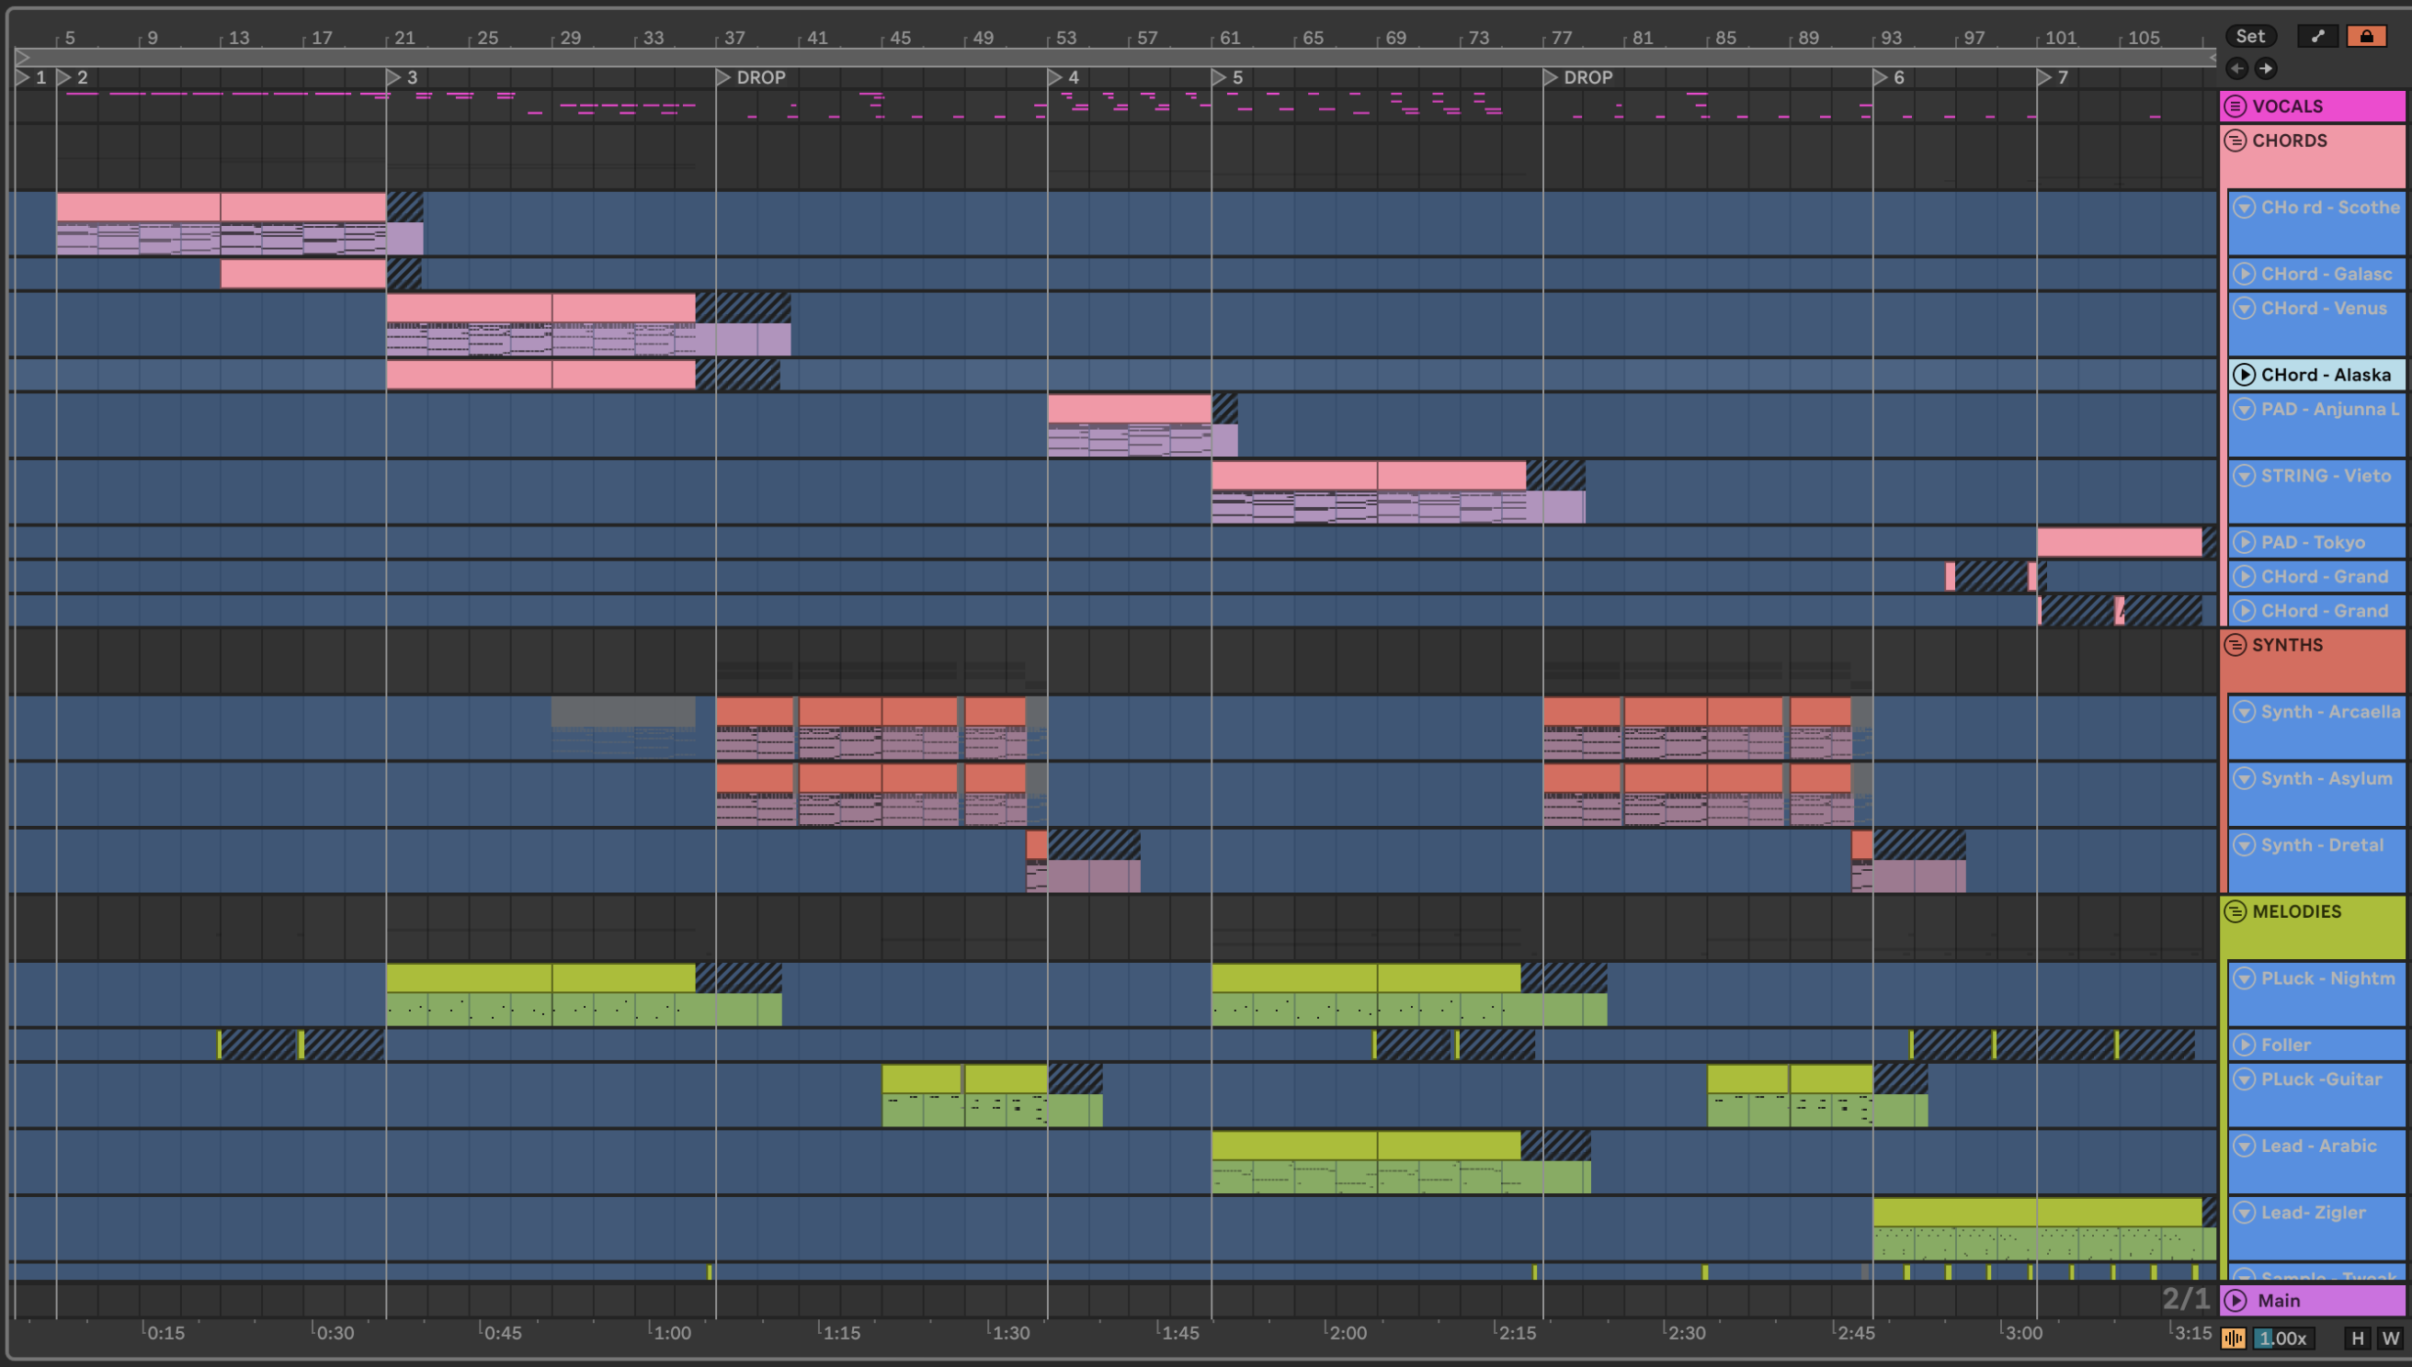Viewport: 2412px width, 1367px height.
Task: Expand the VOCALS group track
Action: (2236, 106)
